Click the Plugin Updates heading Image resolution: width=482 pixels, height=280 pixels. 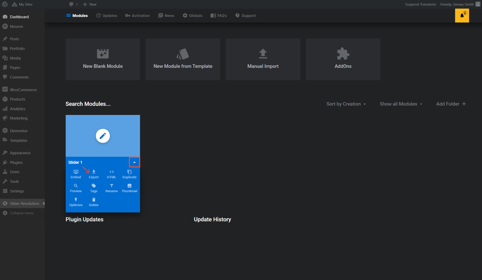84,220
